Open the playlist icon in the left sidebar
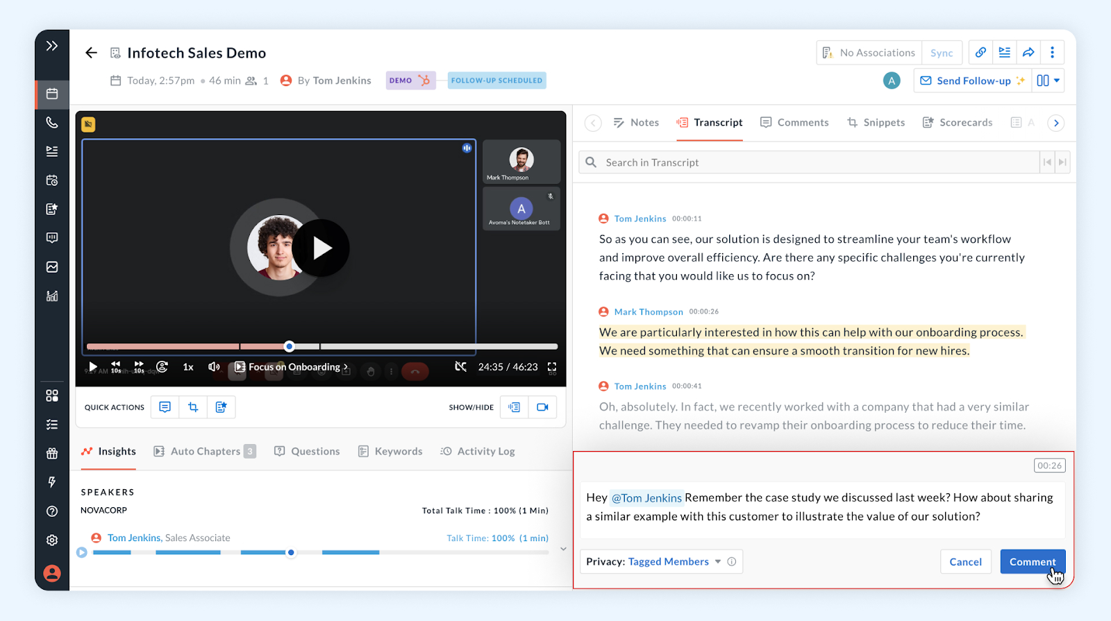This screenshot has height=621, width=1111. [52, 151]
